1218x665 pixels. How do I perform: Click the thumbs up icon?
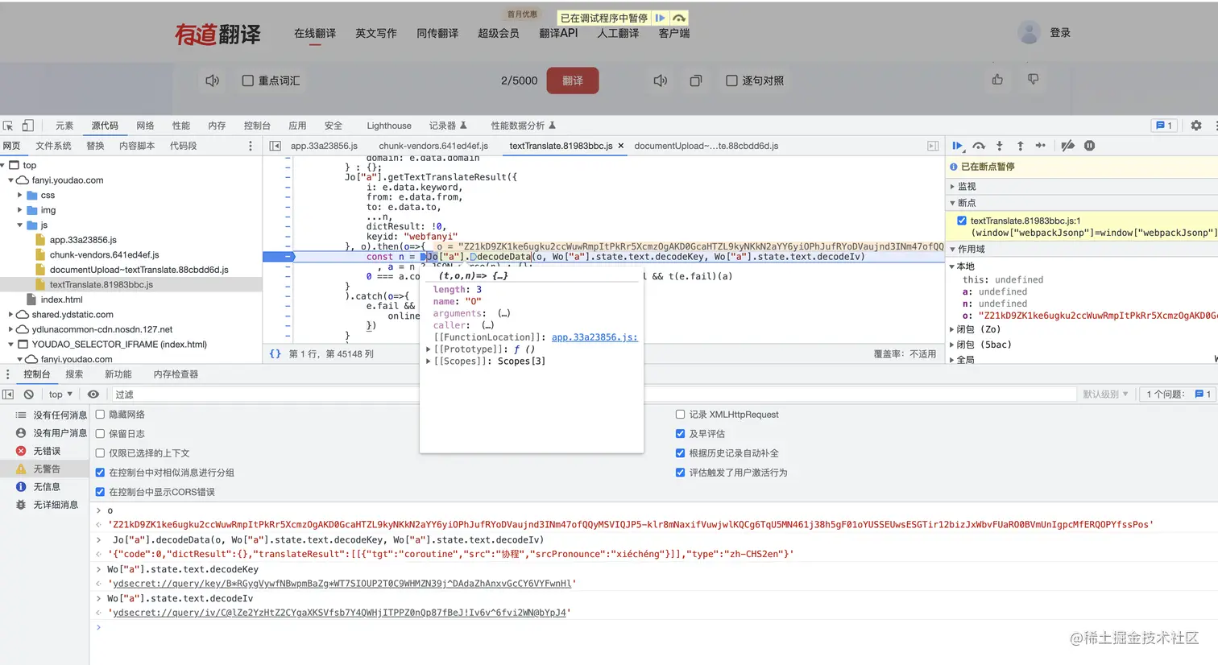point(997,79)
